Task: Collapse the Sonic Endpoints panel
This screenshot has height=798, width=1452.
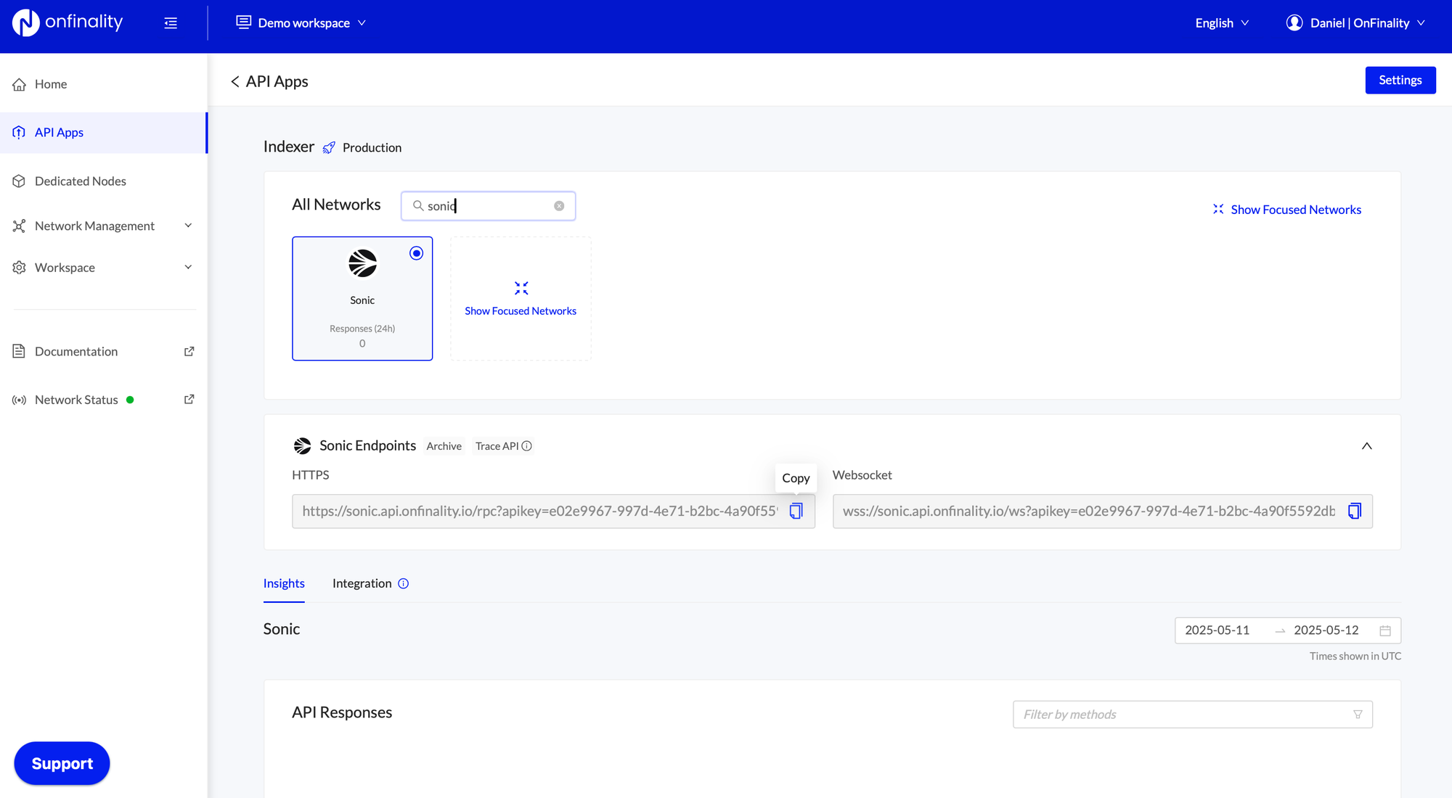Action: [1367, 446]
